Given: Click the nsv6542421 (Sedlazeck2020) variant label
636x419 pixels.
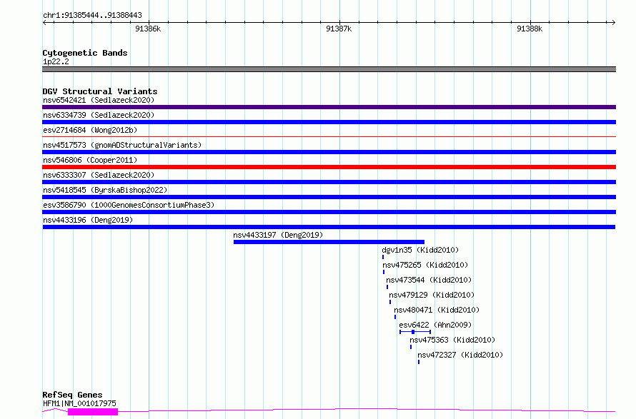Looking at the screenshot, I should tap(99, 100).
